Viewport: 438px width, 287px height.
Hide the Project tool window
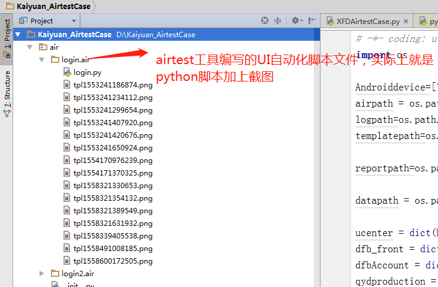[x=312, y=21]
